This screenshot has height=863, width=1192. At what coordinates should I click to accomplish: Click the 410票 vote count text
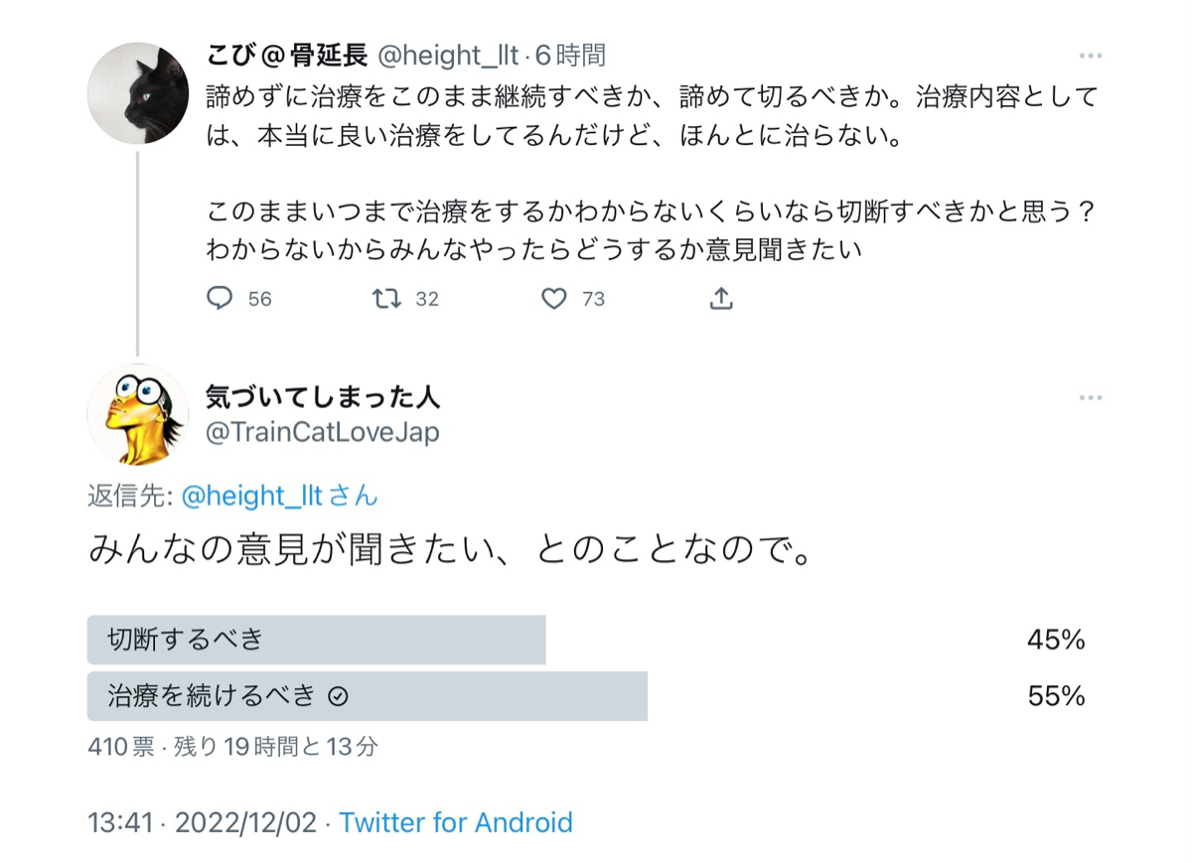(x=120, y=747)
